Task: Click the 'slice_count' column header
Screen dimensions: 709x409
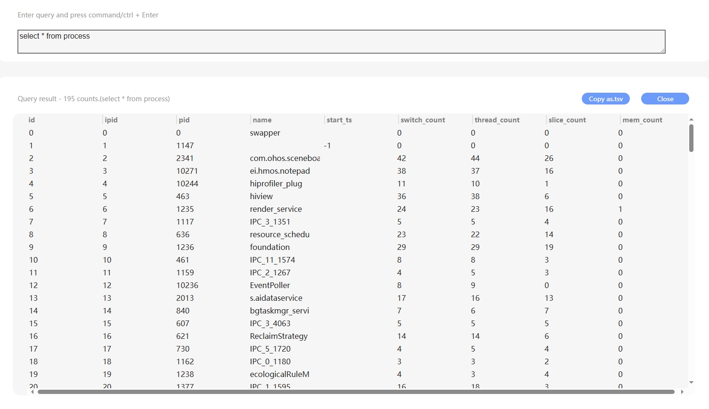Action: coord(567,120)
